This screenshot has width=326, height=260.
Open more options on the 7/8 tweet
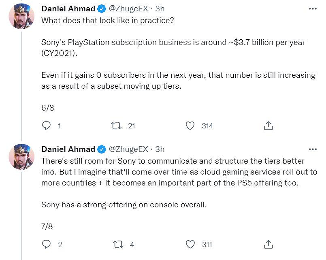click(312, 149)
